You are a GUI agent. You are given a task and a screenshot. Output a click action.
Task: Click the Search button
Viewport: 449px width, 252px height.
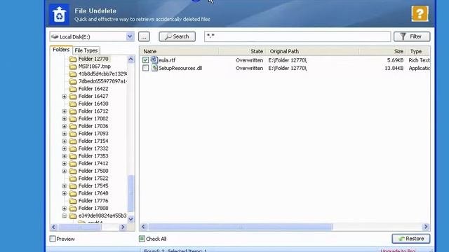(x=177, y=36)
